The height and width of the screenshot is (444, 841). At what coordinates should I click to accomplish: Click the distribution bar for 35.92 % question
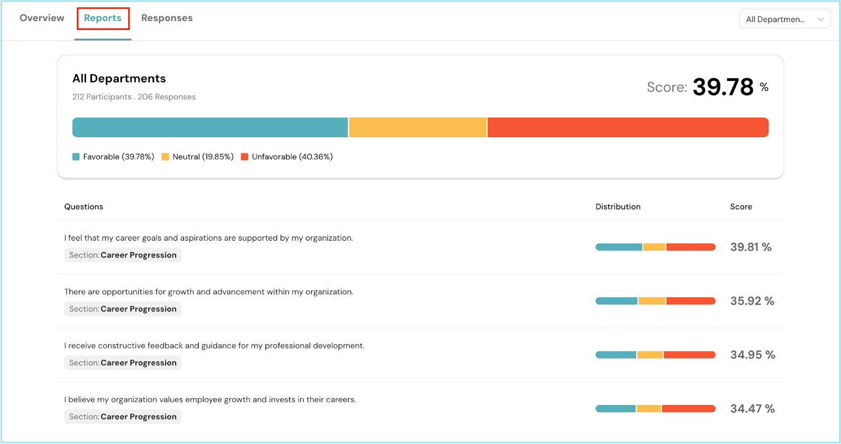(655, 302)
